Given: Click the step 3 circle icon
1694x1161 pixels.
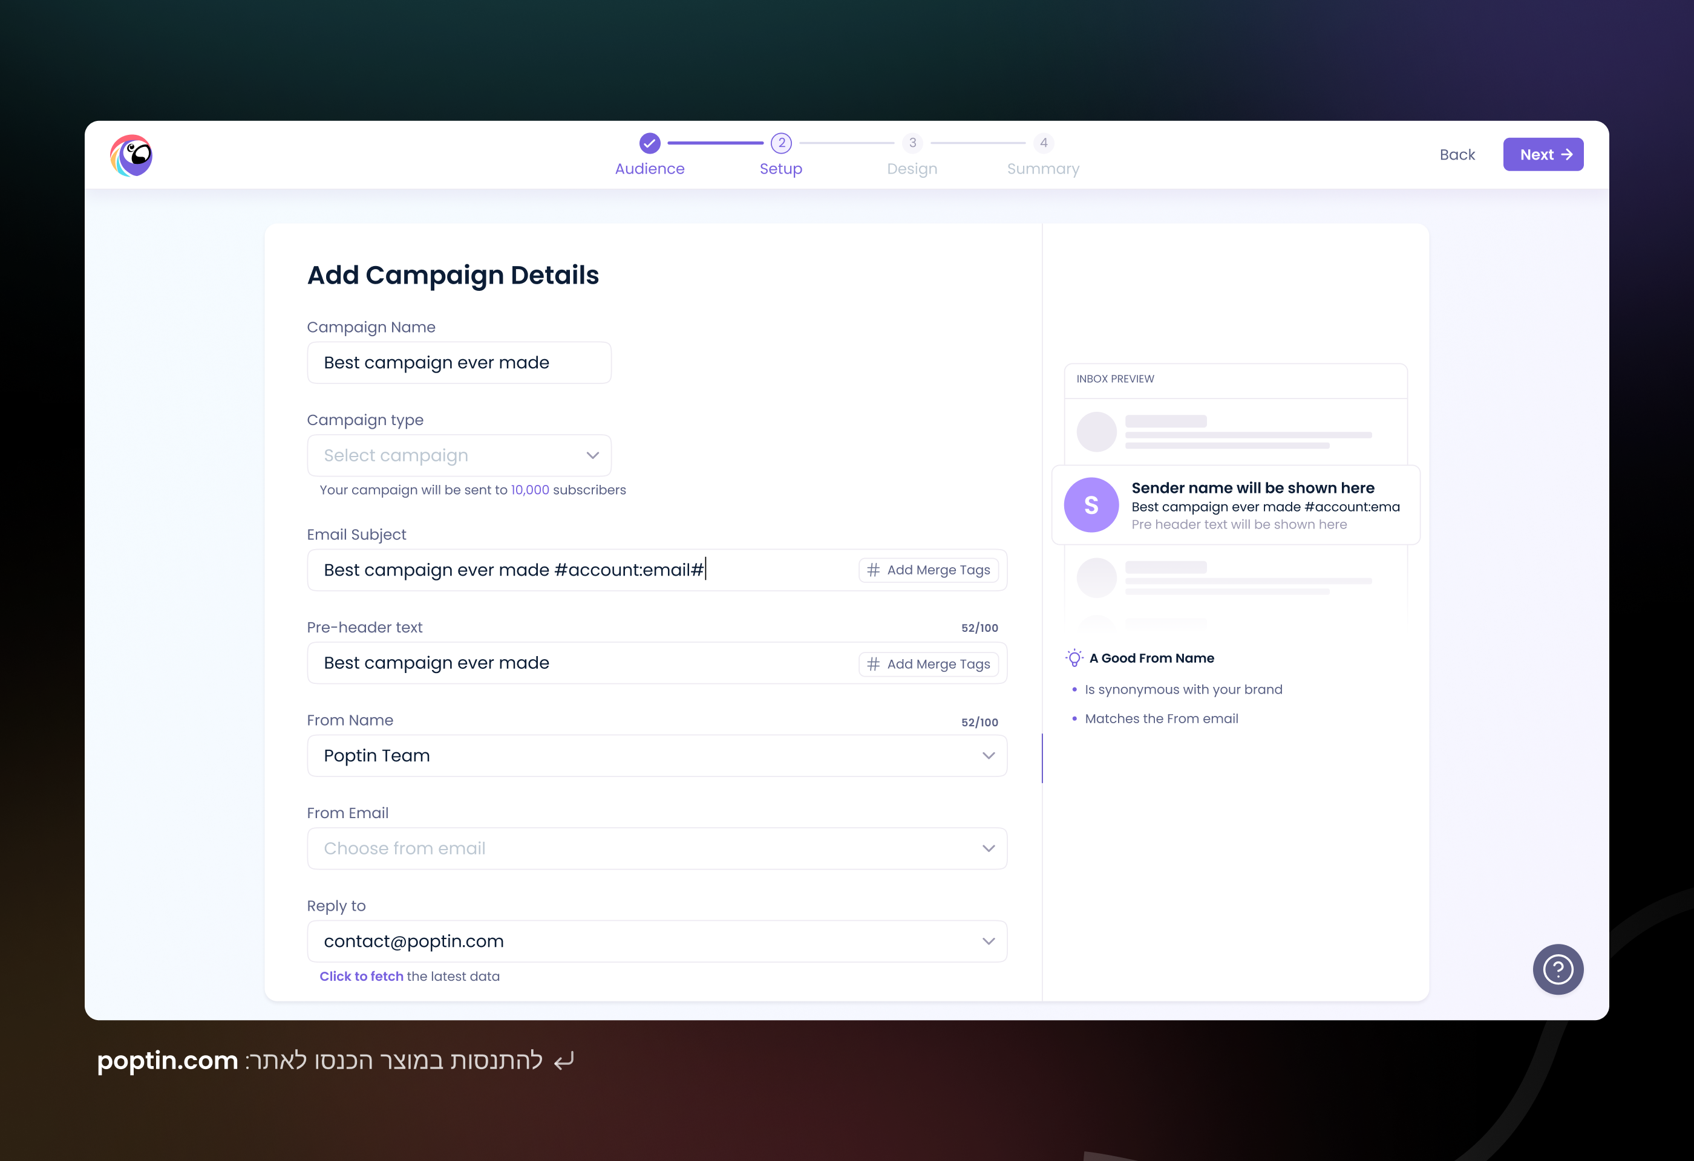Looking at the screenshot, I should point(912,143).
